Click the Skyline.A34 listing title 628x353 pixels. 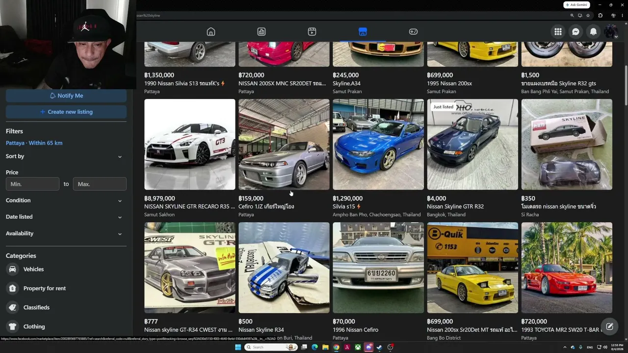click(346, 83)
